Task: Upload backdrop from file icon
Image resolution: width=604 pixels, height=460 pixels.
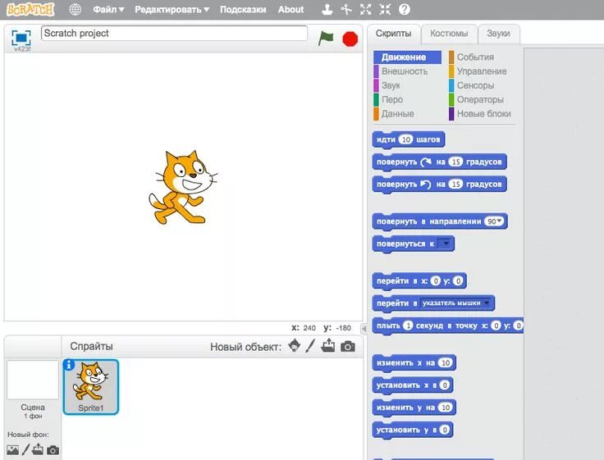Action: click(x=38, y=449)
